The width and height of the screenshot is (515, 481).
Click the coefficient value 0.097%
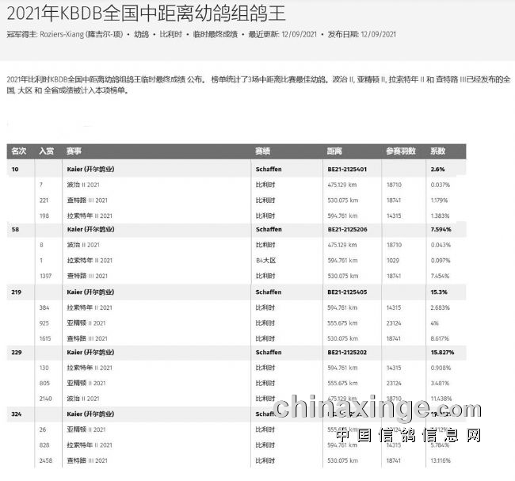click(441, 261)
